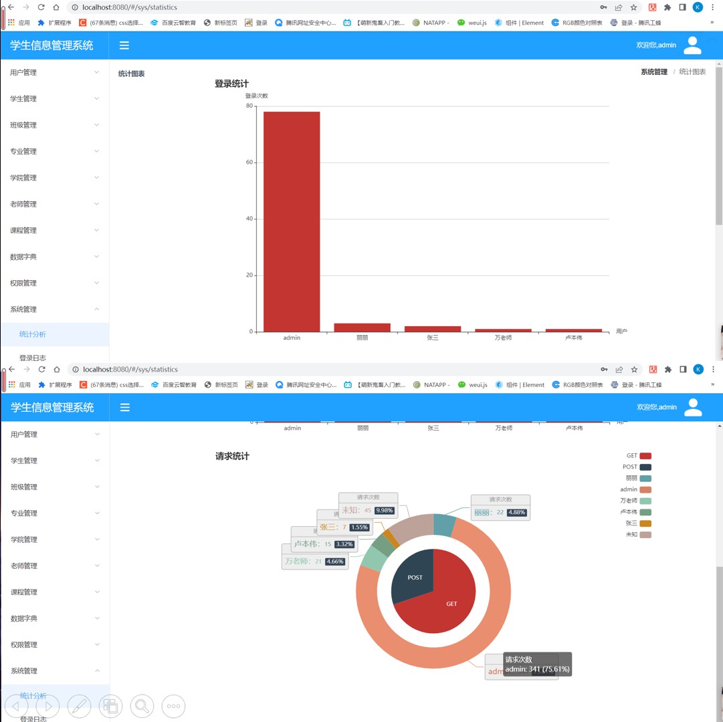
Task: Open home page in upper browser window
Action: tap(56, 7)
